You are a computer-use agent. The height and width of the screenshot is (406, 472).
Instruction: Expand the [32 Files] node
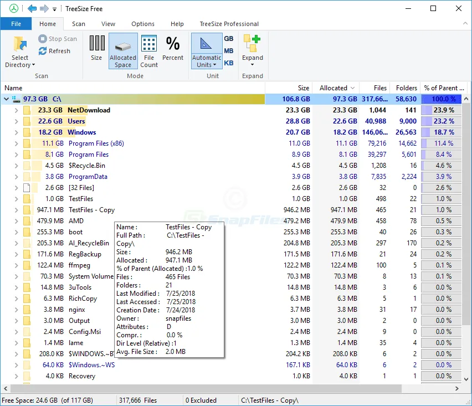click(x=16, y=188)
